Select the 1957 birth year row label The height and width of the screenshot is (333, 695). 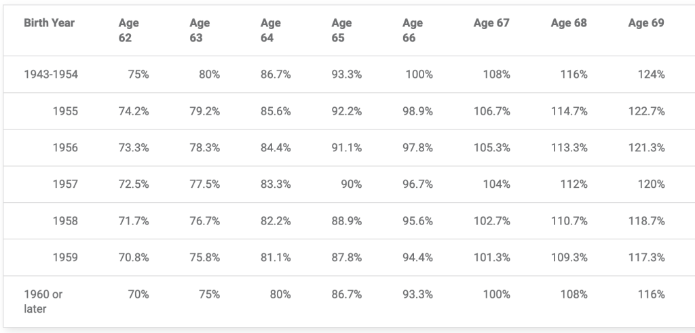click(65, 184)
